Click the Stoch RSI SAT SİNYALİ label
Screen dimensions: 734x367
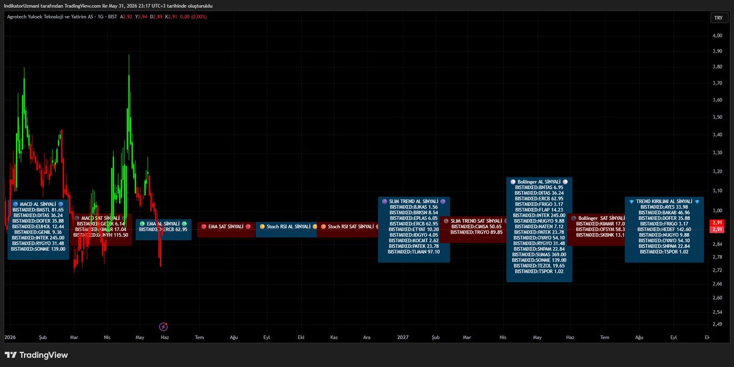pyautogui.click(x=351, y=227)
